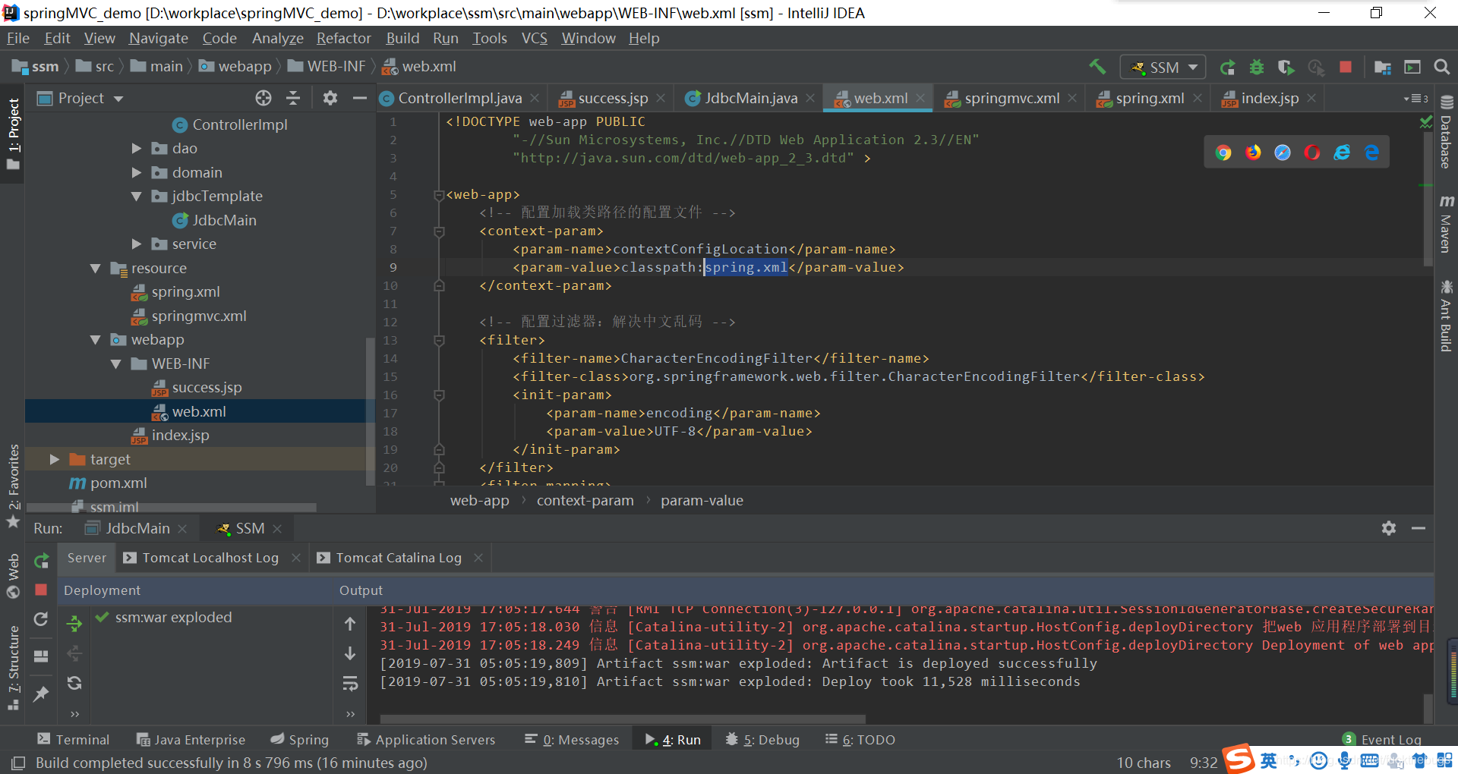Rerun server from Run panel side toolbar

click(41, 561)
